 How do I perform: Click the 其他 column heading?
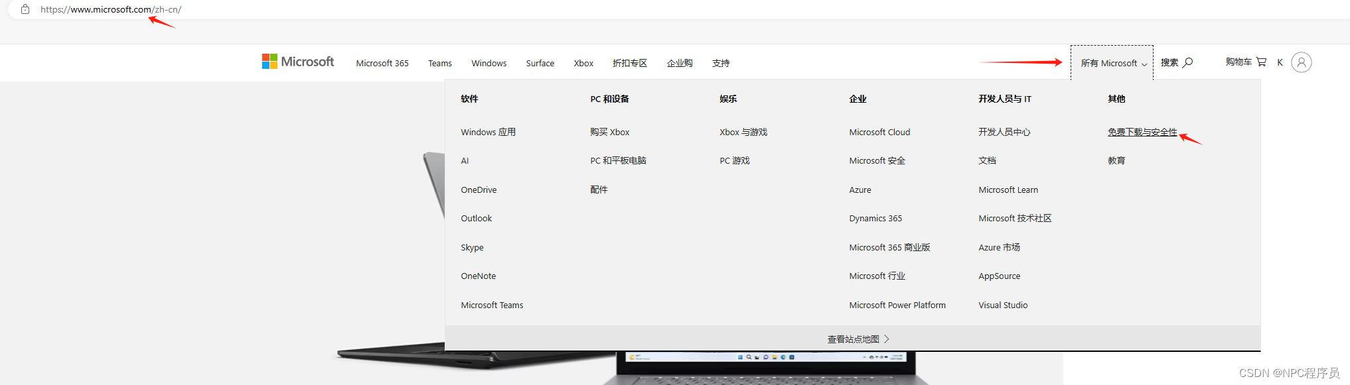(x=1116, y=99)
